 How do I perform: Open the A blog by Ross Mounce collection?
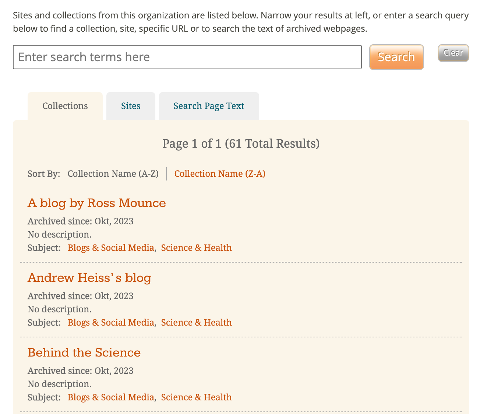[x=96, y=203]
